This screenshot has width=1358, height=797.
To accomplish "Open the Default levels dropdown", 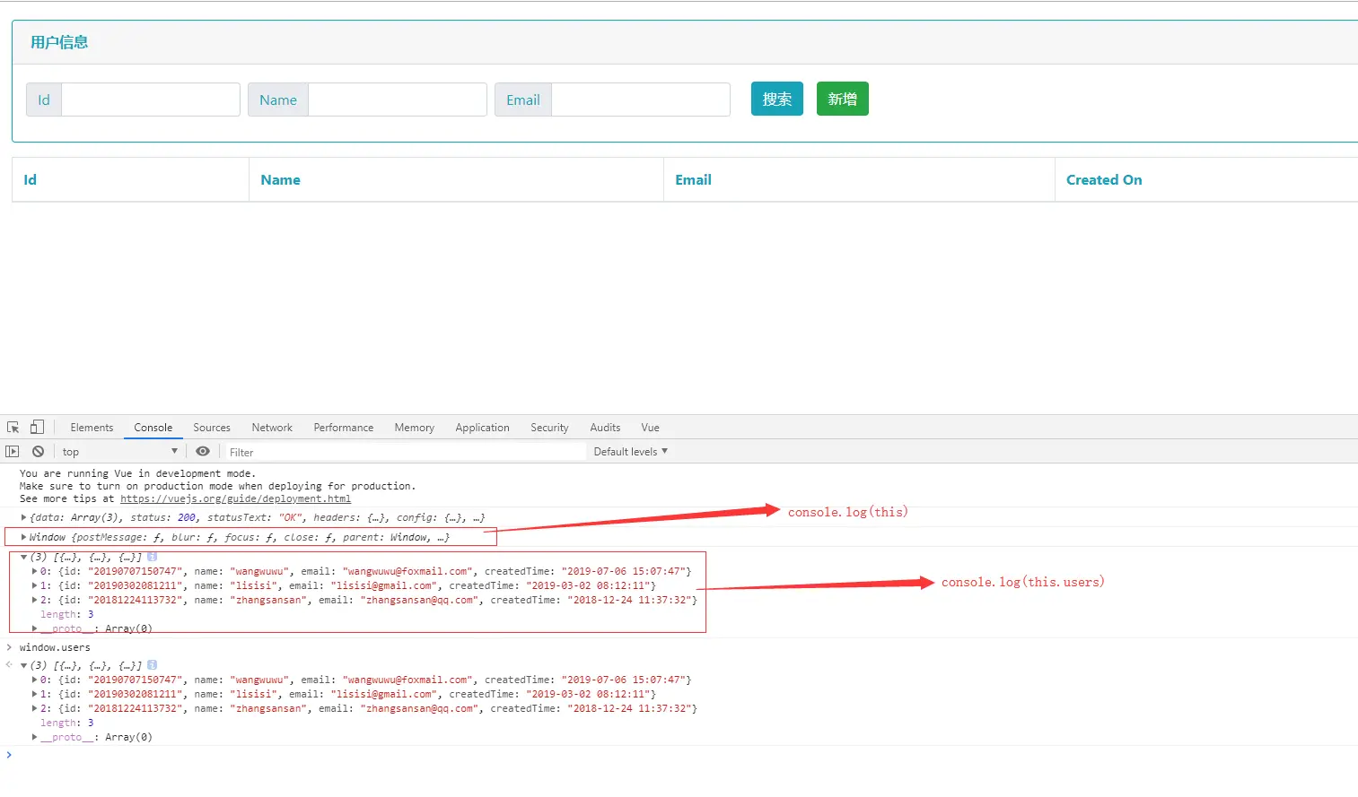I will (x=631, y=452).
